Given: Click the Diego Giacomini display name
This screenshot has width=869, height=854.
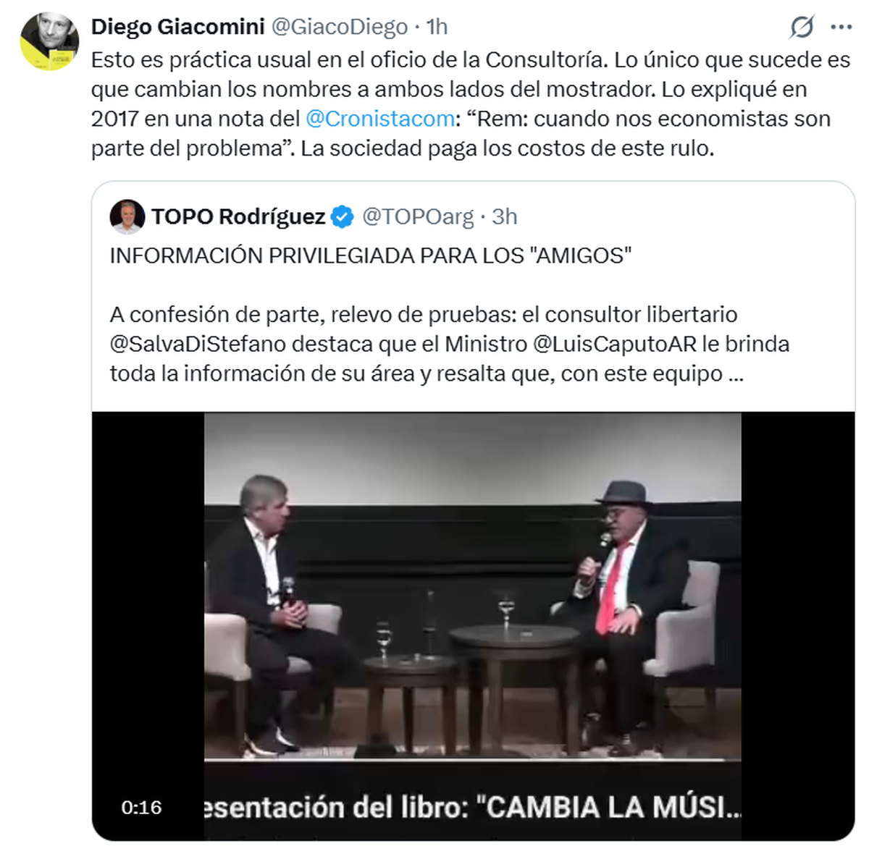Looking at the screenshot, I should 178,27.
